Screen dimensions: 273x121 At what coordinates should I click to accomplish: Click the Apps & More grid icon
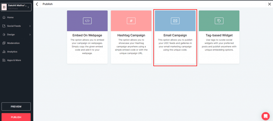4,60
